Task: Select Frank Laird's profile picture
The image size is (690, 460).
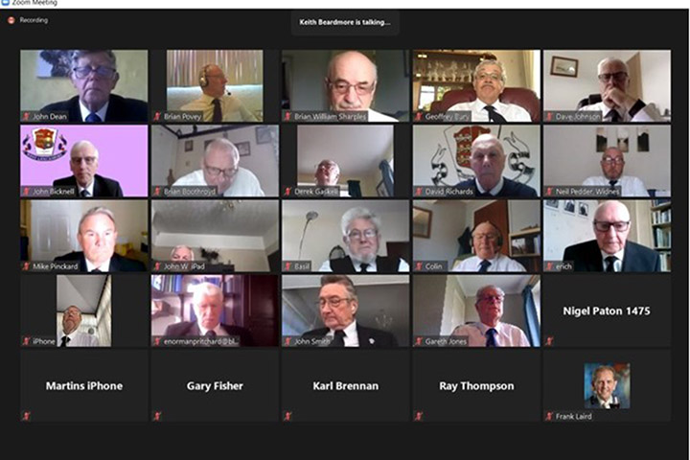Action: click(x=607, y=386)
